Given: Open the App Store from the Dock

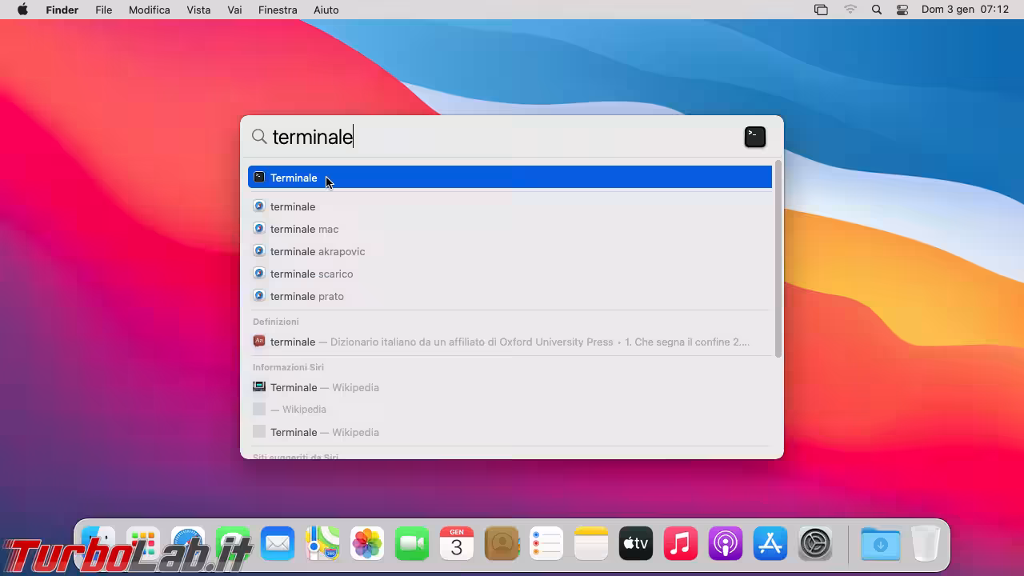Looking at the screenshot, I should pyautogui.click(x=770, y=544).
